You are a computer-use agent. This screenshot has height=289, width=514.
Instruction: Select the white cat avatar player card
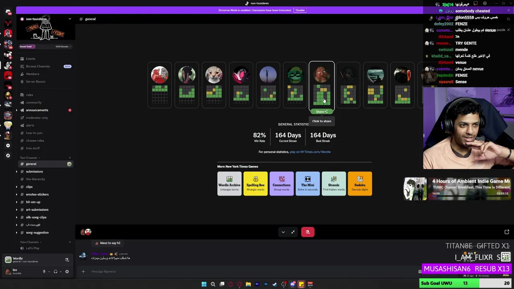click(x=214, y=85)
